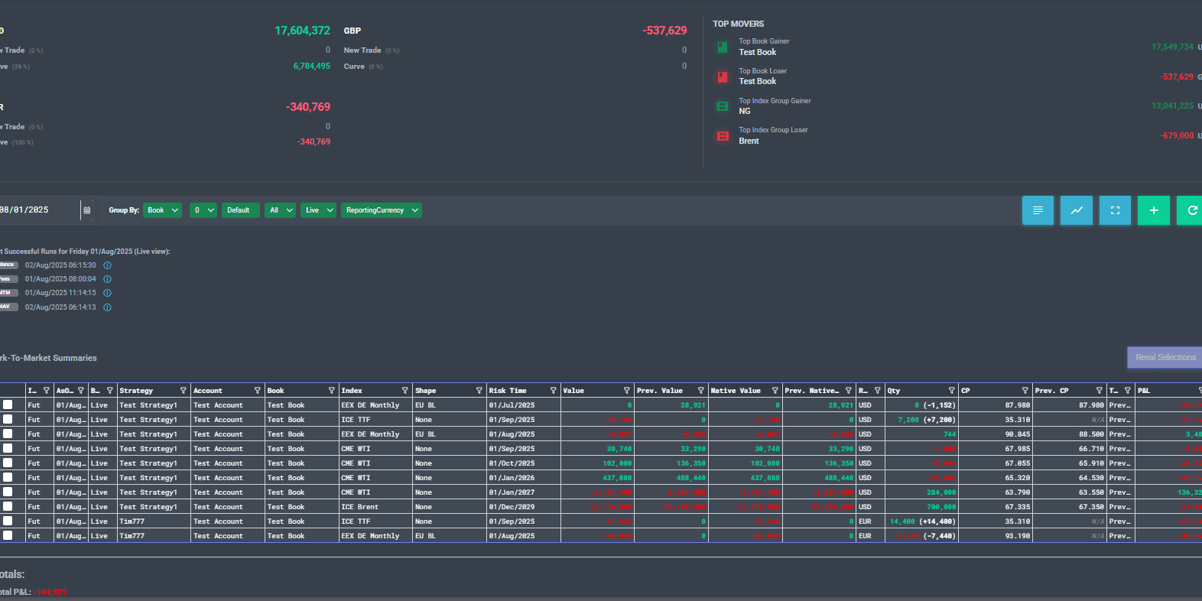The image size is (1202, 601).
Task: Click the info icon beside the MTM run
Action: pyautogui.click(x=108, y=293)
